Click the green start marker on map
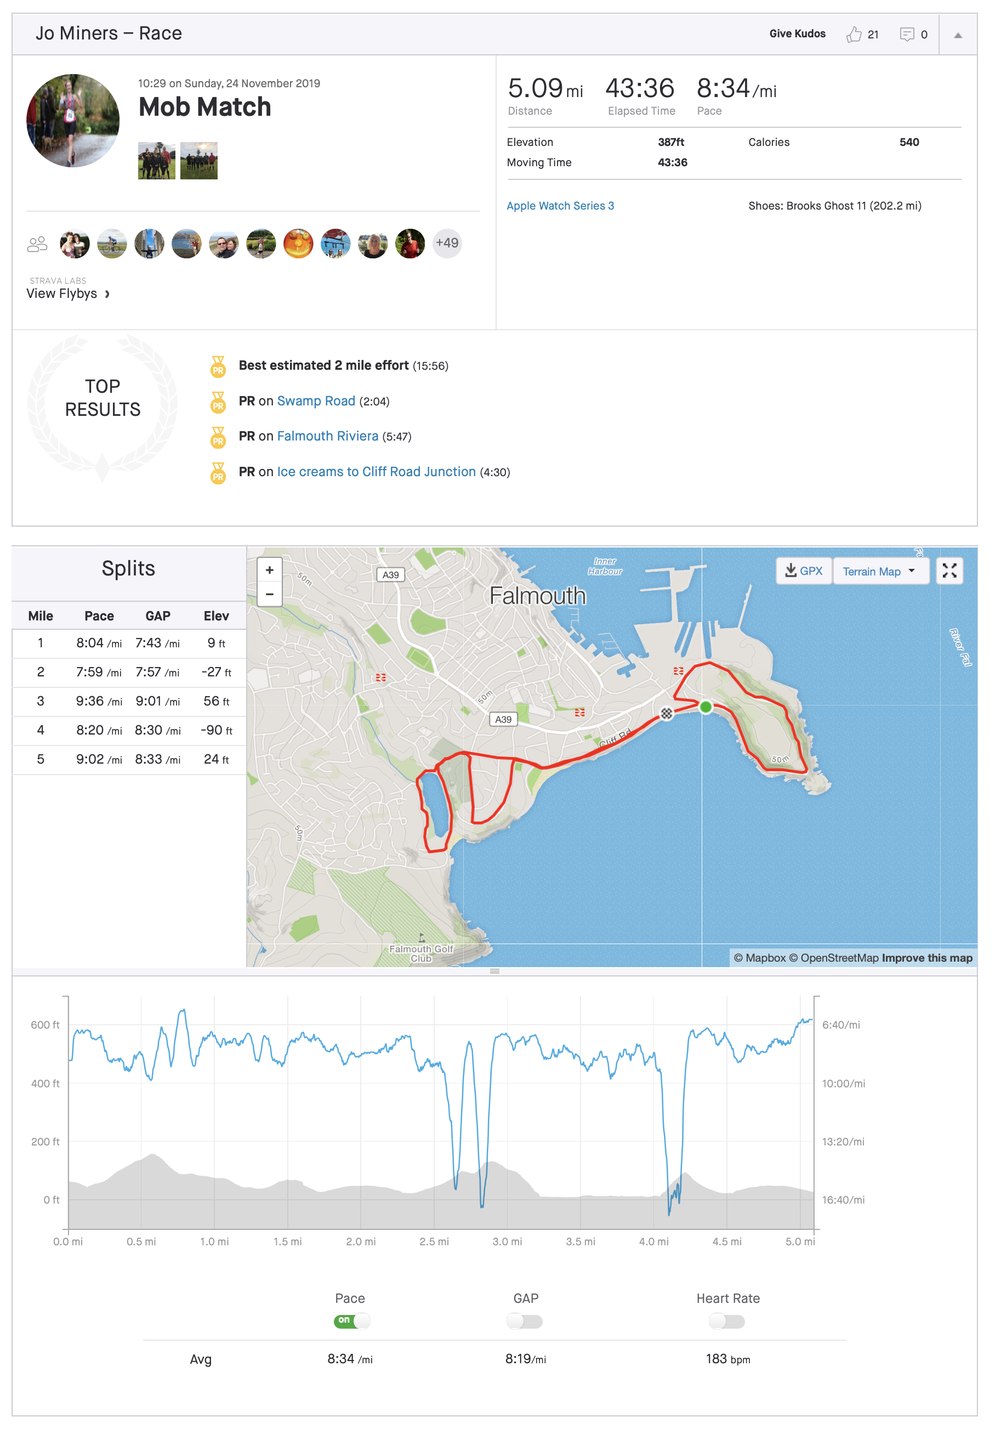 (705, 707)
